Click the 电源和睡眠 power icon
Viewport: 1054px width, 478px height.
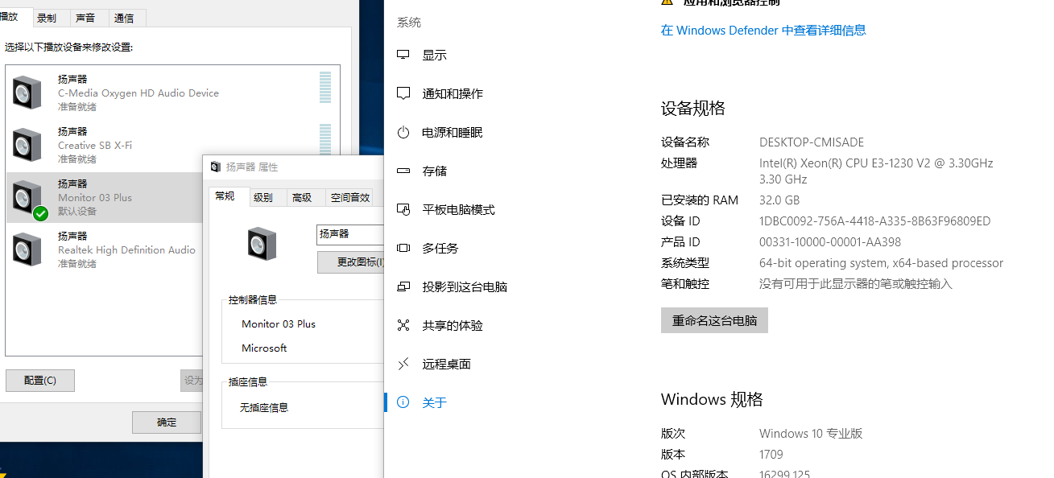tap(403, 132)
